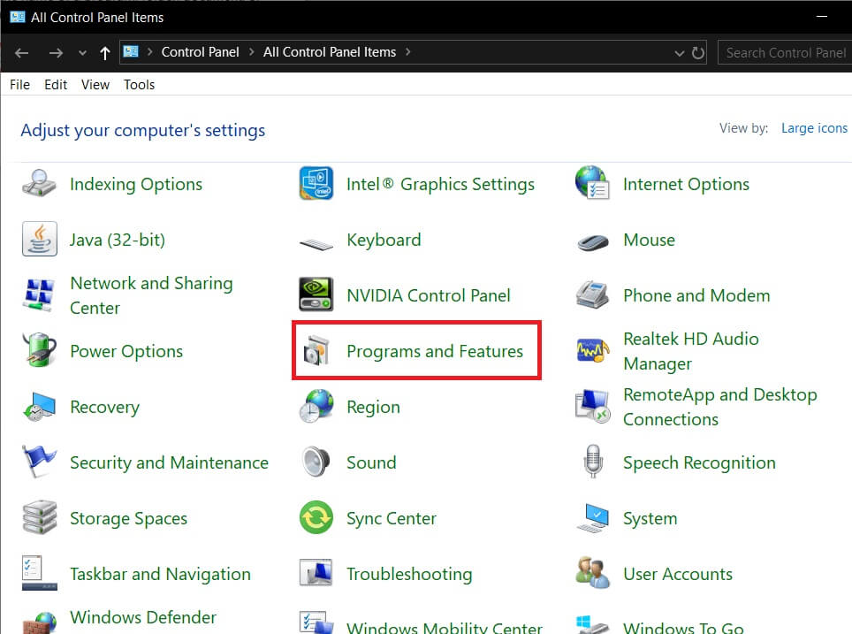Click the Realtek HD Audio Manager icon
Viewport: 852px width, 634px height.
[592, 351]
